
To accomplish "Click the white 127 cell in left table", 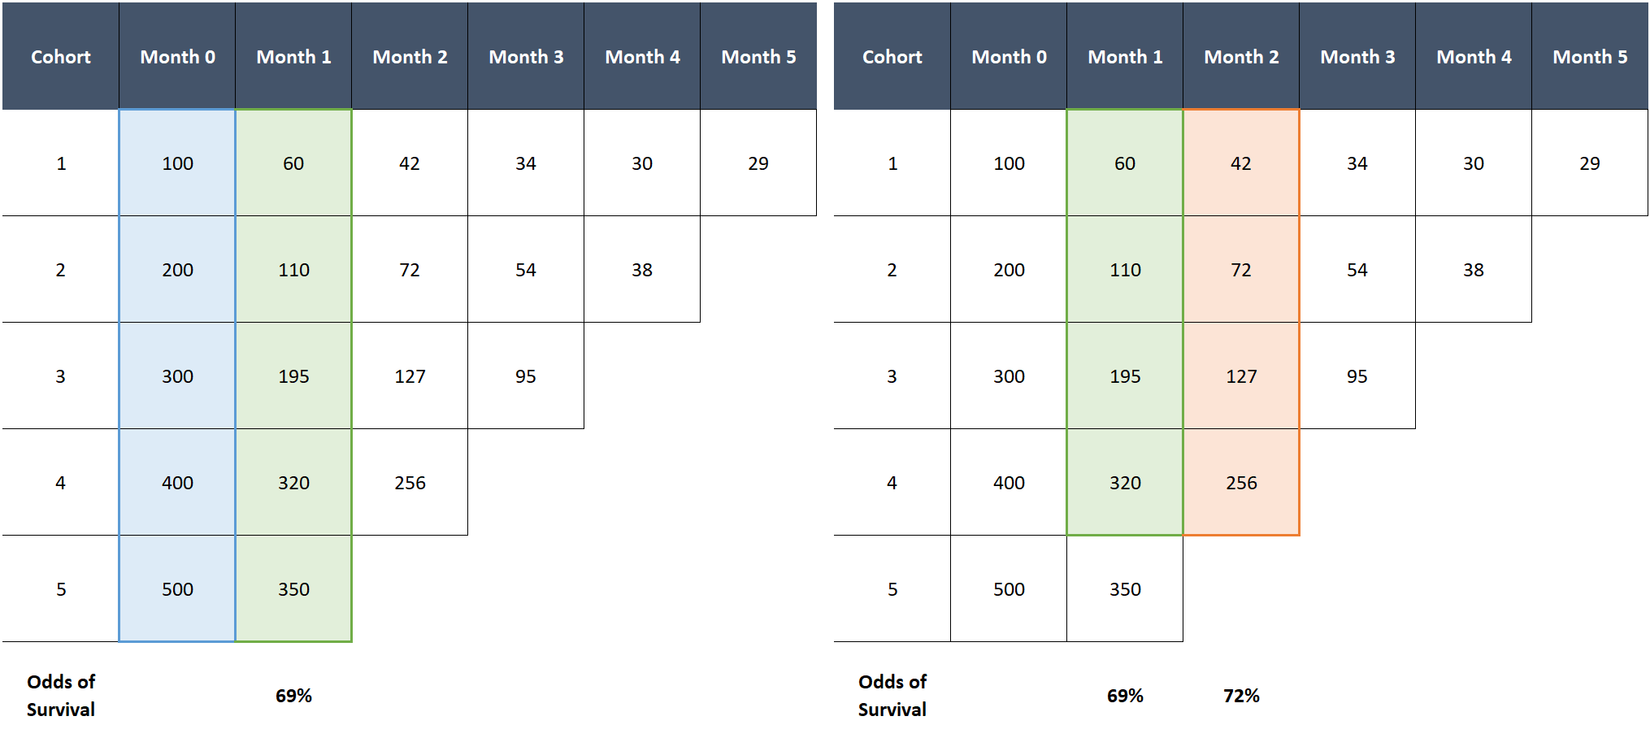I will pyautogui.click(x=410, y=376).
